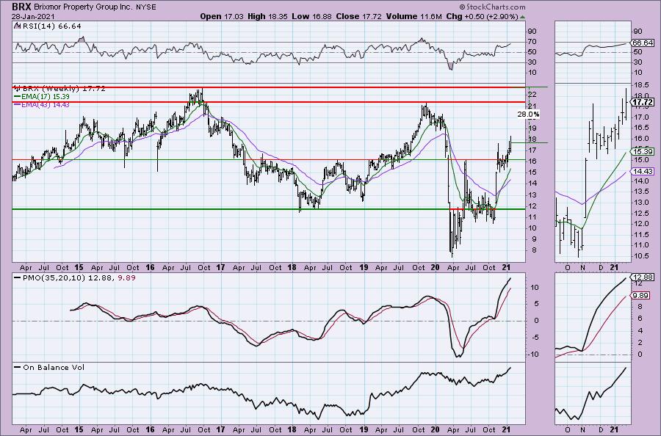This screenshot has width=661, height=436.
Task: Click the Open 17.03 value
Action: point(221,16)
